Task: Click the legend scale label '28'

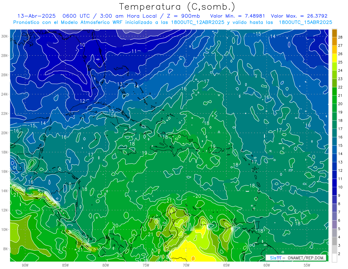Action: pos(340,37)
